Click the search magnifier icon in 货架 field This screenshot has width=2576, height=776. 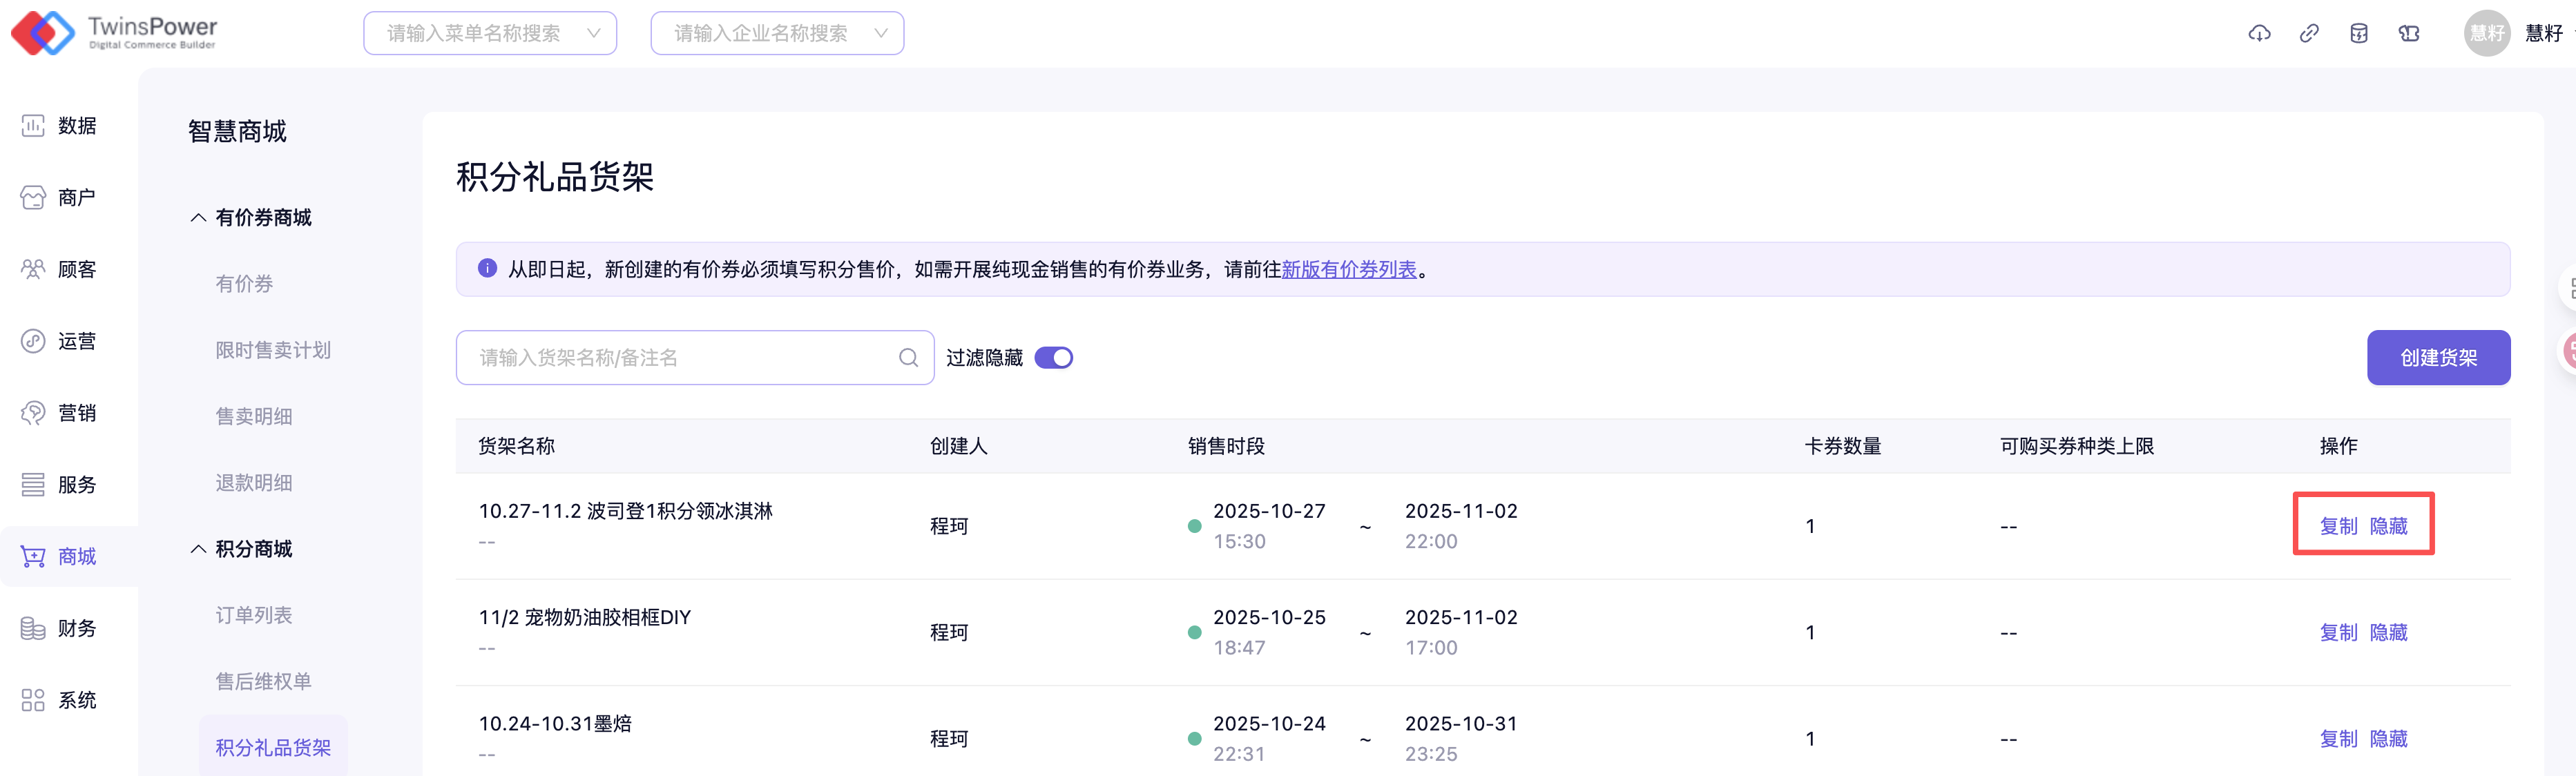coord(908,358)
